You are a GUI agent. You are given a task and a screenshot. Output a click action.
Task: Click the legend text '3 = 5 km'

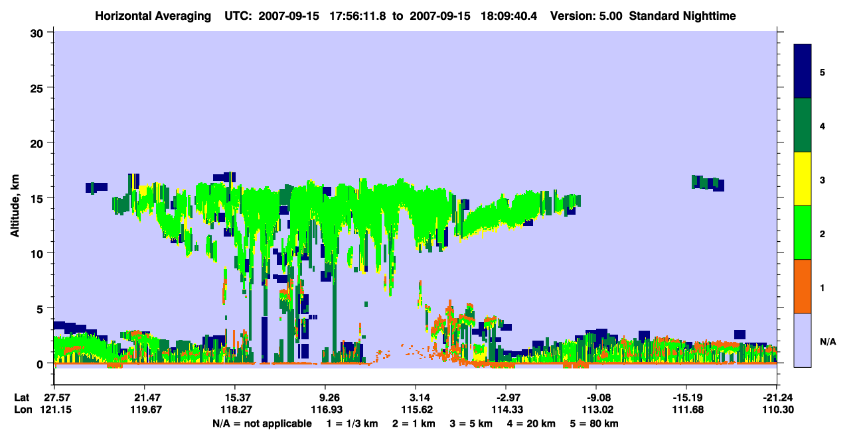coord(471,423)
